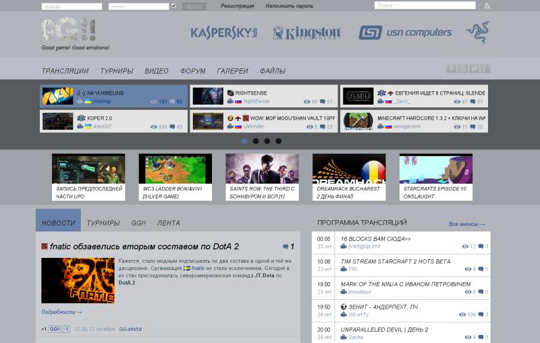Open ТУРНИРЫ in main navigation
This screenshot has height=343, width=540.
[116, 71]
